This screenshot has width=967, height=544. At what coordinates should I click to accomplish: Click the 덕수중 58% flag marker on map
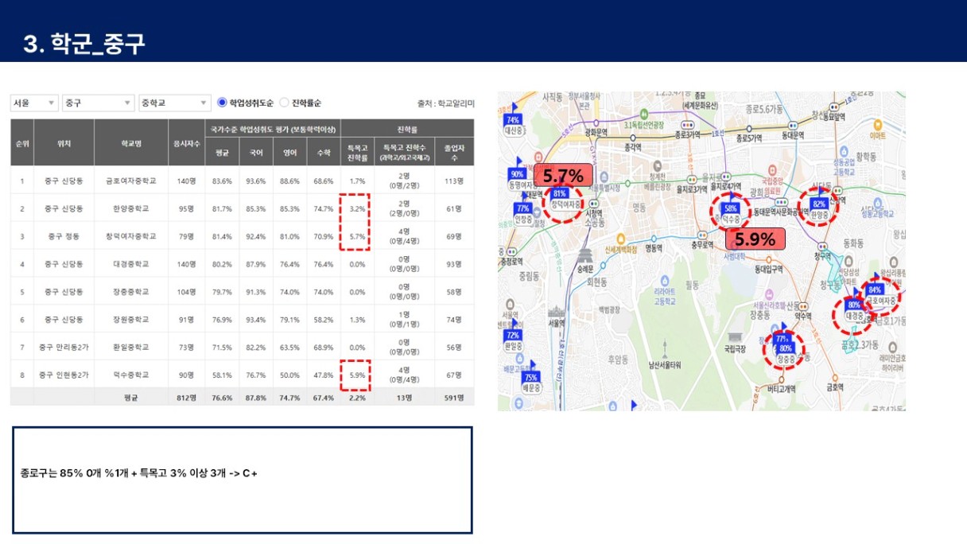point(730,208)
